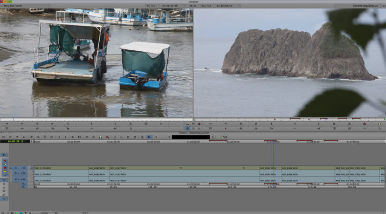Toggle the yellow Extract/Splice-In segment tool in Smart Tool

tap(5, 164)
